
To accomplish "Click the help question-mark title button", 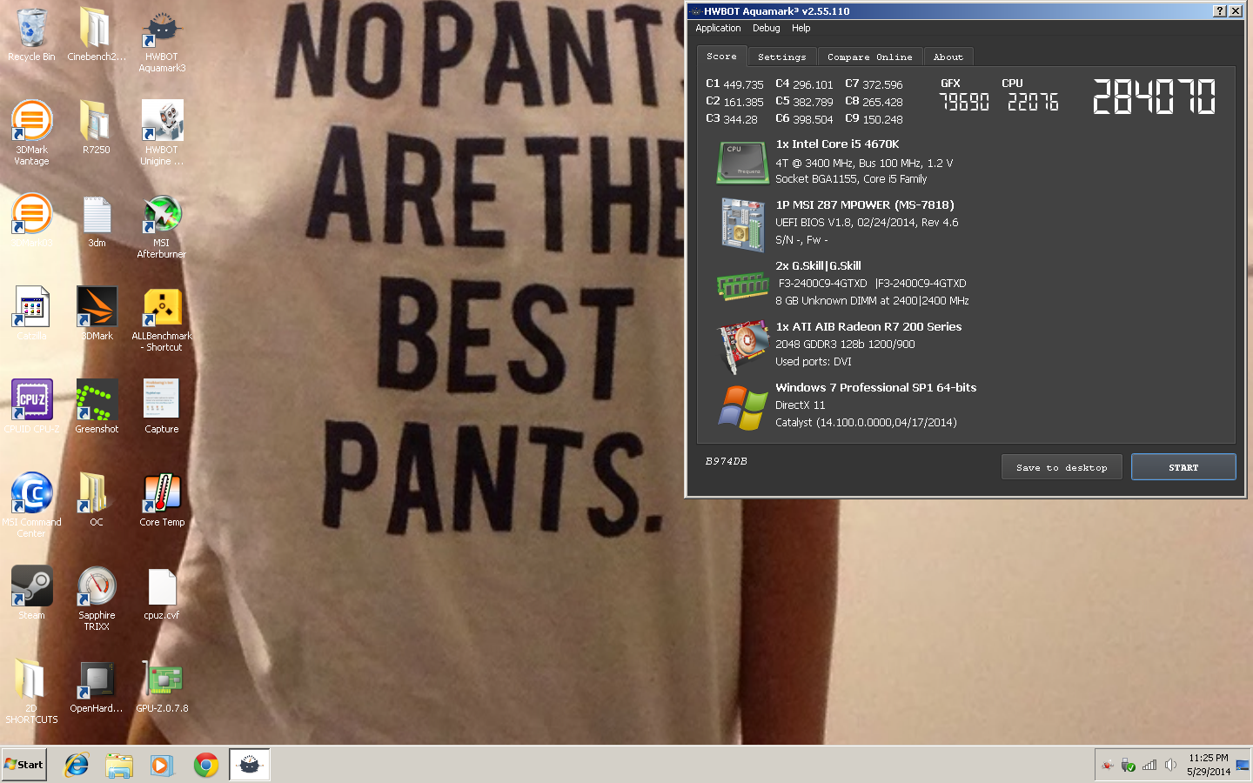I will pyautogui.click(x=1219, y=11).
